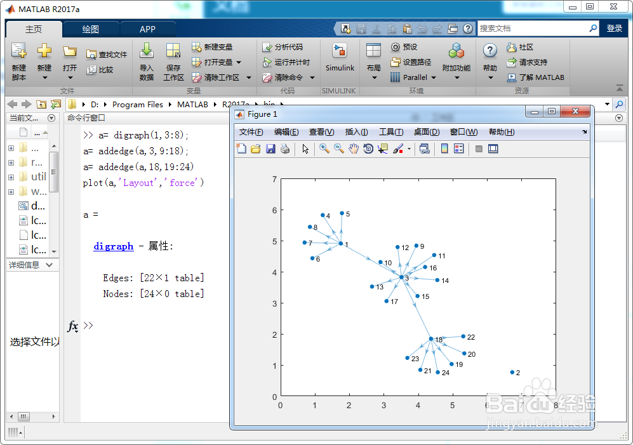Open 工具(T) menu in Figure 1
Screen dimensions: 633x445
(390, 132)
